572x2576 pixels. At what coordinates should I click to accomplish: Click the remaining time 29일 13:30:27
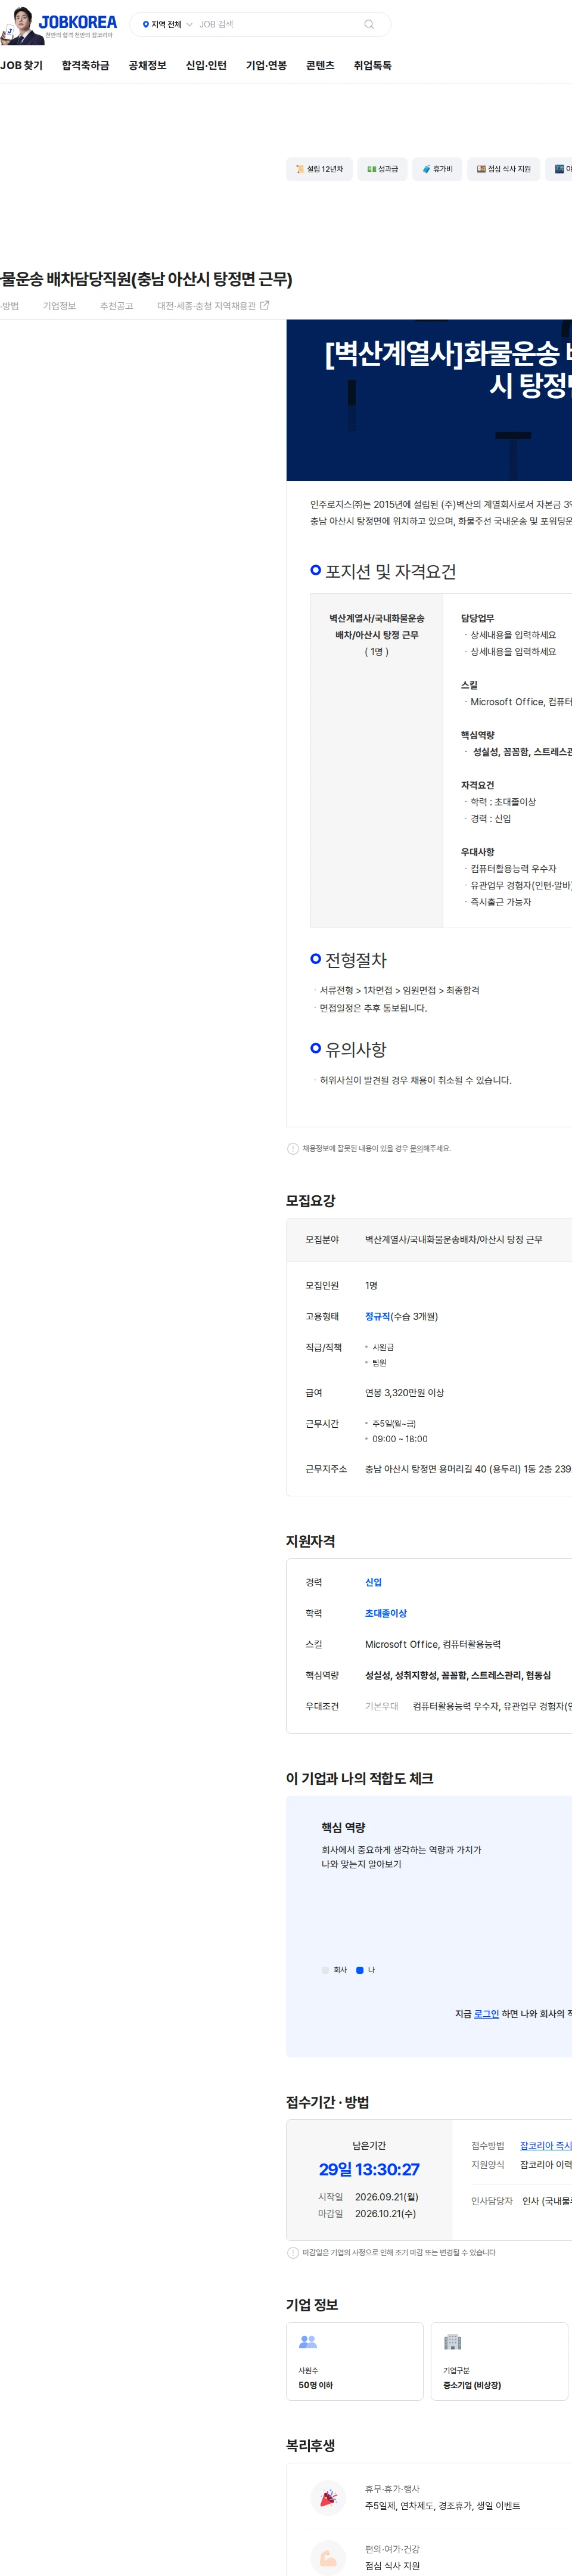coord(369,2169)
